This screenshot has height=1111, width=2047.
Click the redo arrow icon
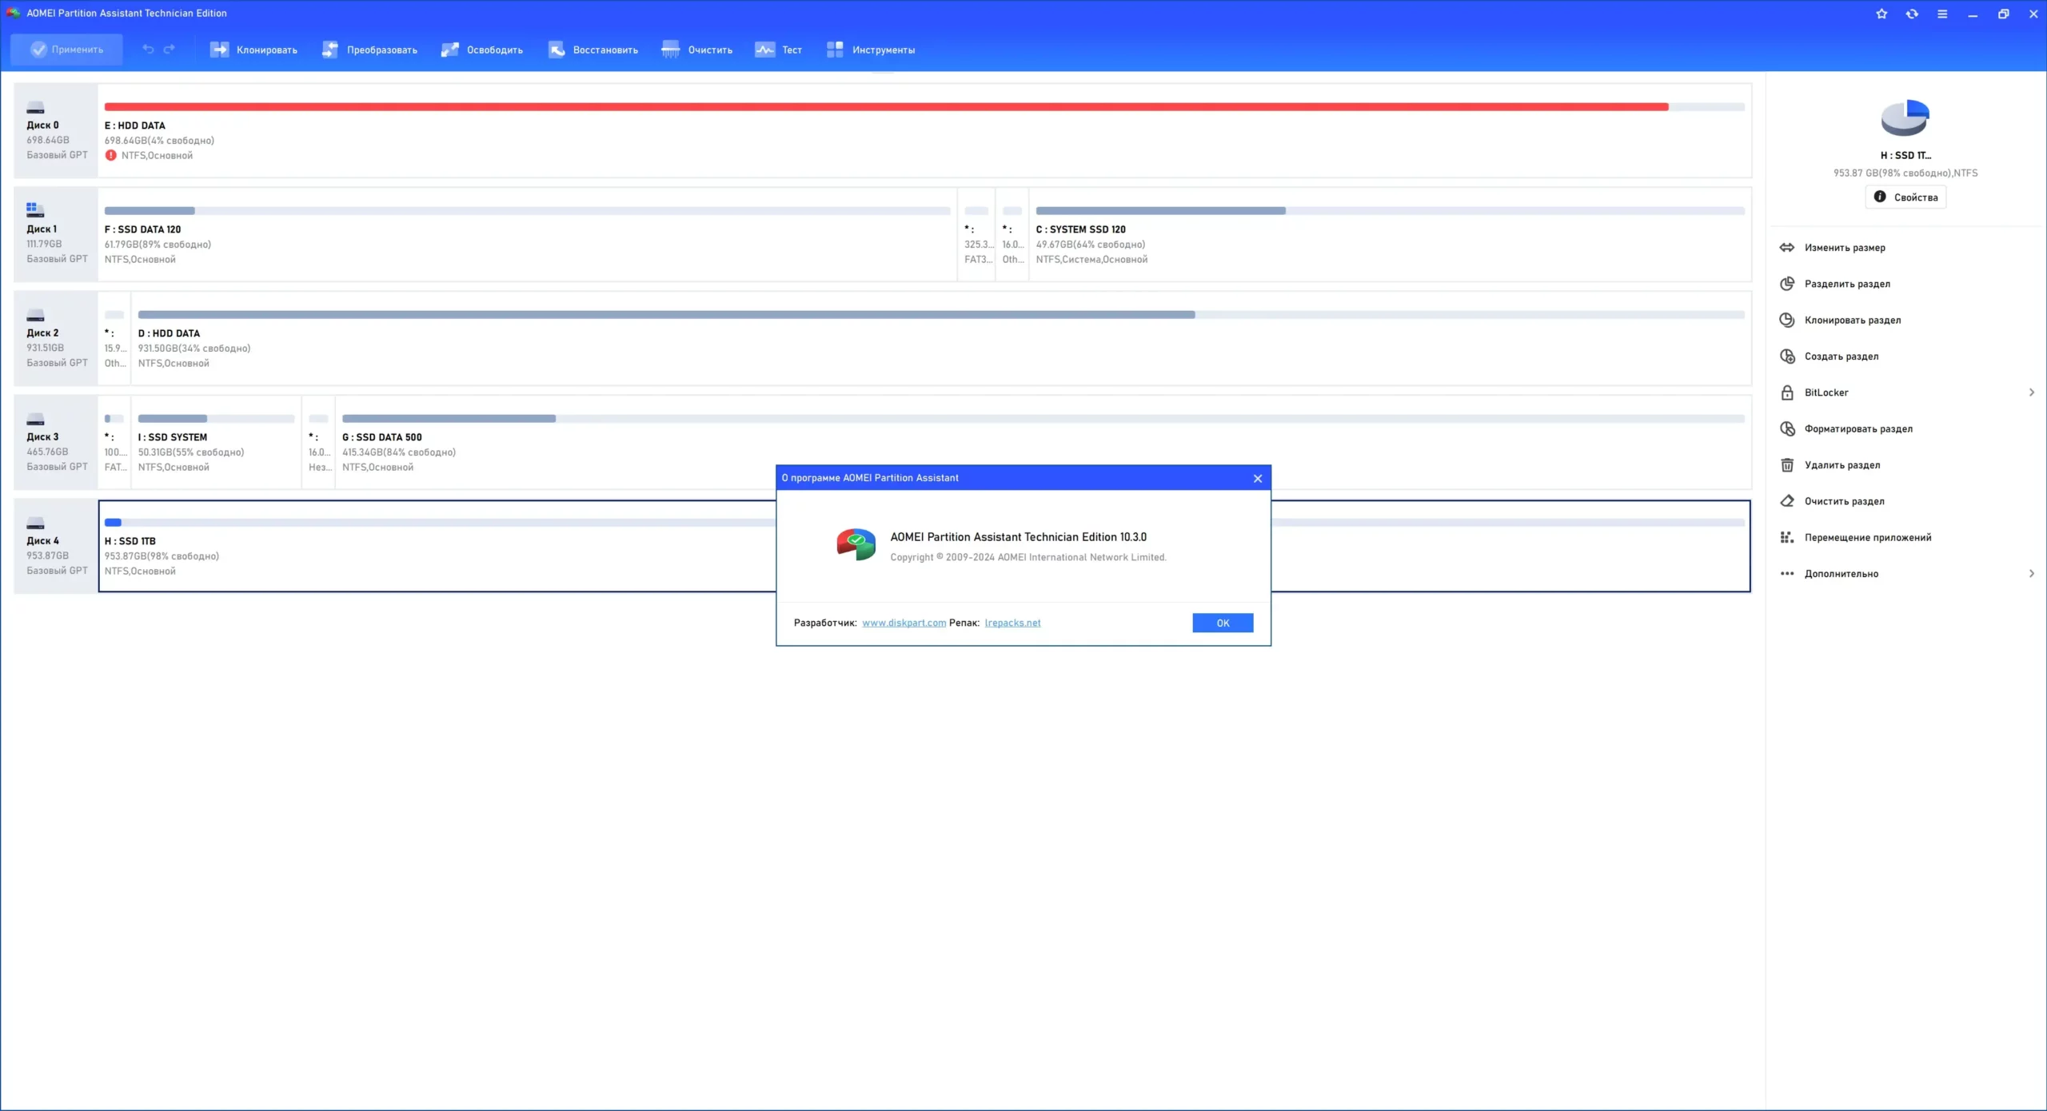pos(170,50)
